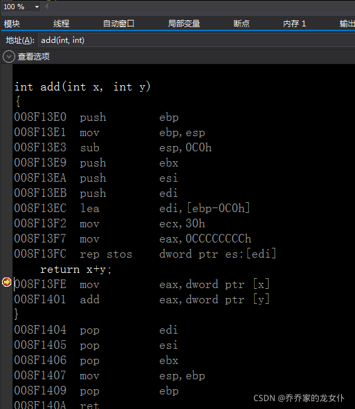
Task: Switch to the 线程 tab
Action: [x=61, y=24]
